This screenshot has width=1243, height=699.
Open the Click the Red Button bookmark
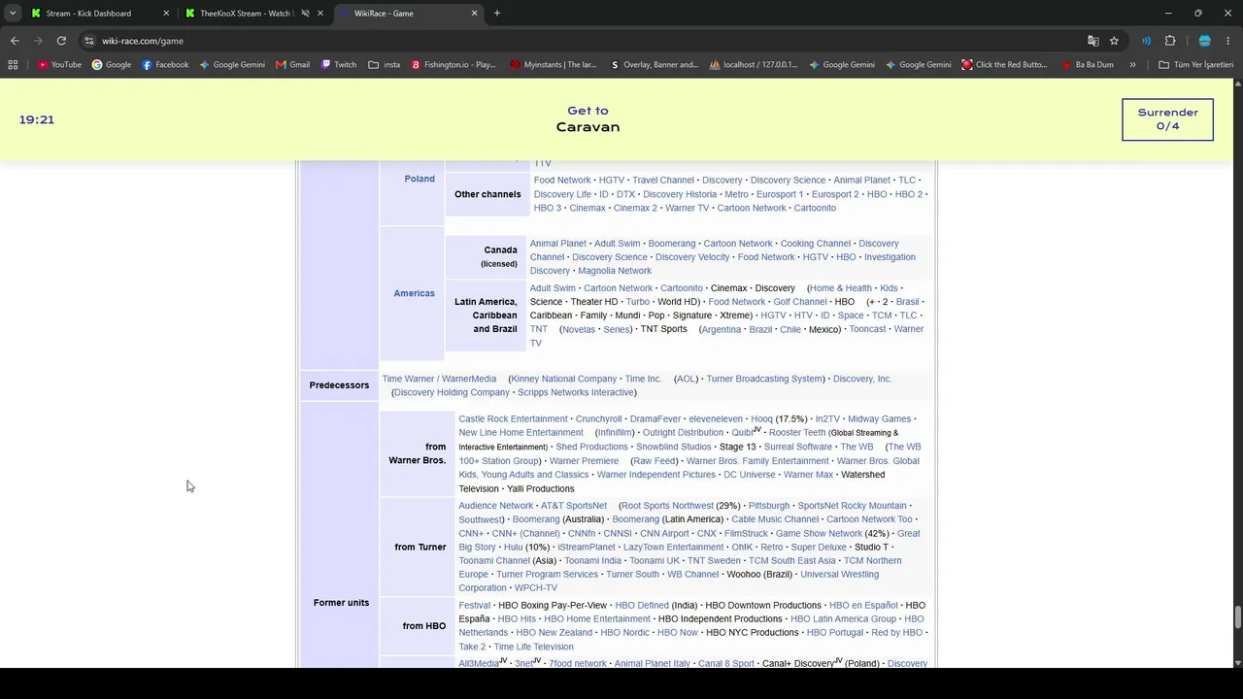pyautogui.click(x=1004, y=65)
